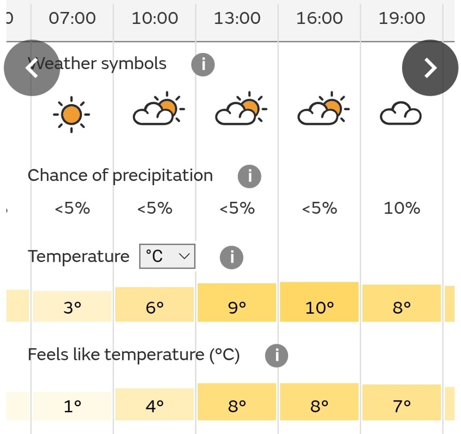This screenshot has width=461, height=434.
Task: Go to next hours with right arrow
Action: (x=430, y=68)
